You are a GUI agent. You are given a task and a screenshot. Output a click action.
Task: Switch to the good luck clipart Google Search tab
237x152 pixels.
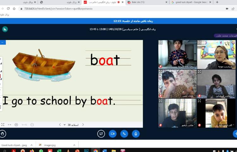pyautogui.click(x=191, y=2)
